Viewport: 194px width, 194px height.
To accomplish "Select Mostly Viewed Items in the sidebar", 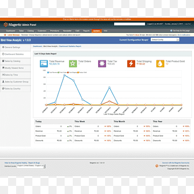I will 15,68.
